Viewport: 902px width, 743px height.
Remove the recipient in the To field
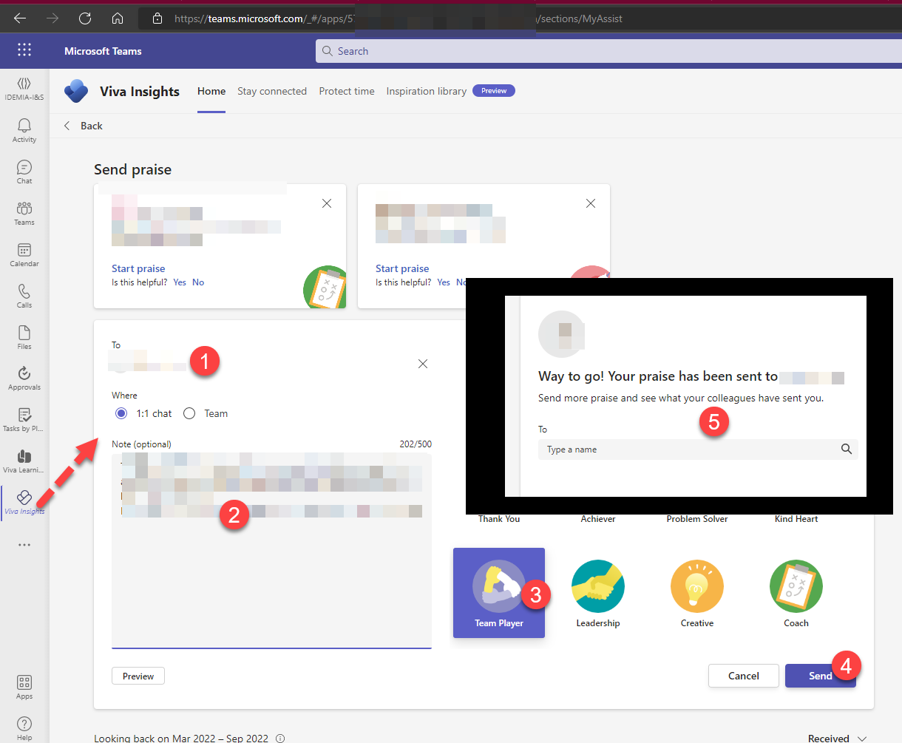pos(423,364)
